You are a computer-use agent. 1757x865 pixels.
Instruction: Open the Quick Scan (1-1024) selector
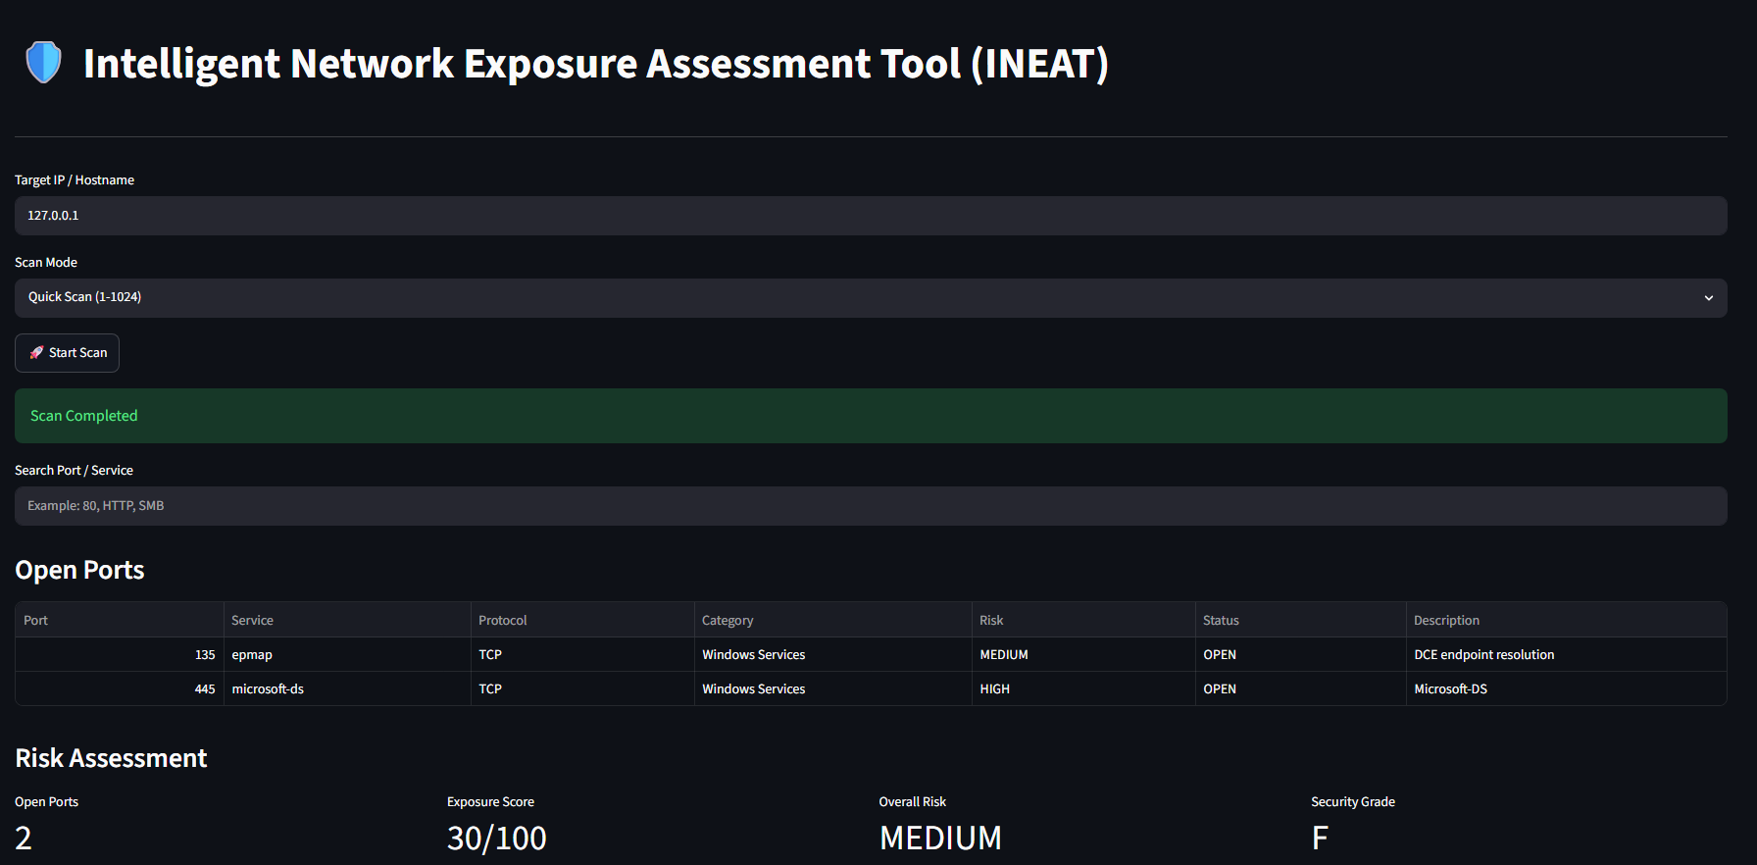[x=871, y=298]
